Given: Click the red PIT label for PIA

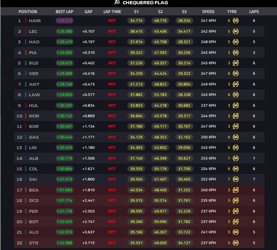Looking at the screenshot, I should 112,53.
